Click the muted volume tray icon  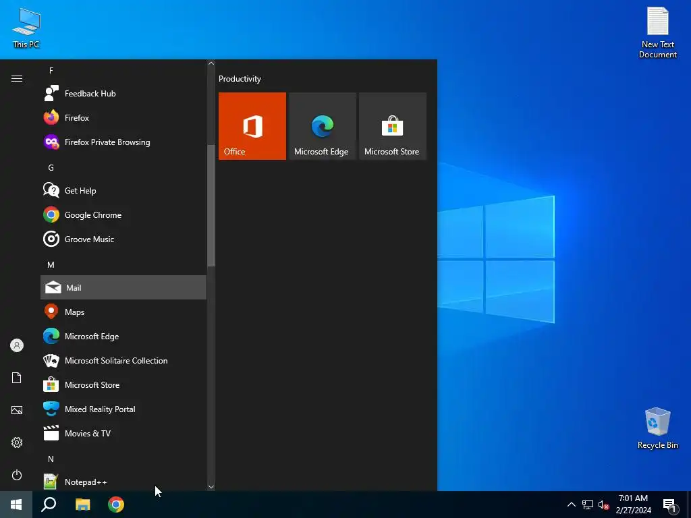point(603,505)
